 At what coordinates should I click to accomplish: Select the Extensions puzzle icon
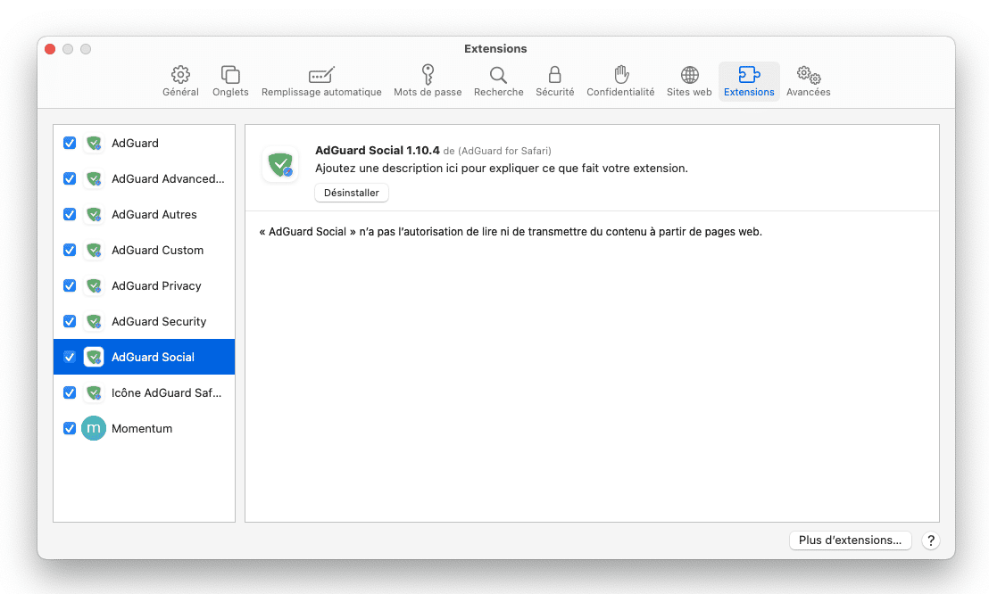(x=749, y=75)
